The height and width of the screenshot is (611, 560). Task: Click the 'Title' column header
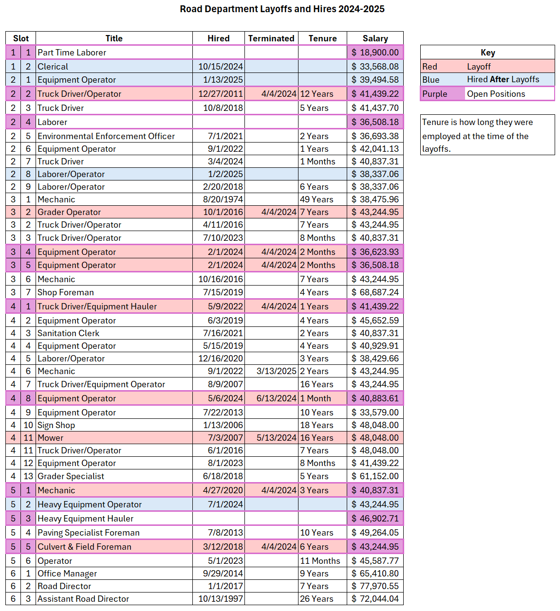(114, 38)
